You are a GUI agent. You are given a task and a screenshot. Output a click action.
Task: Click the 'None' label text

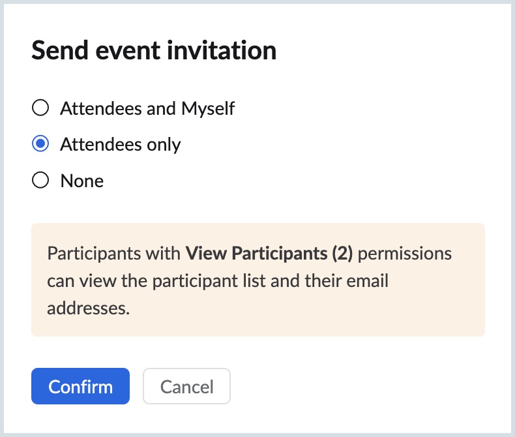coord(82,181)
